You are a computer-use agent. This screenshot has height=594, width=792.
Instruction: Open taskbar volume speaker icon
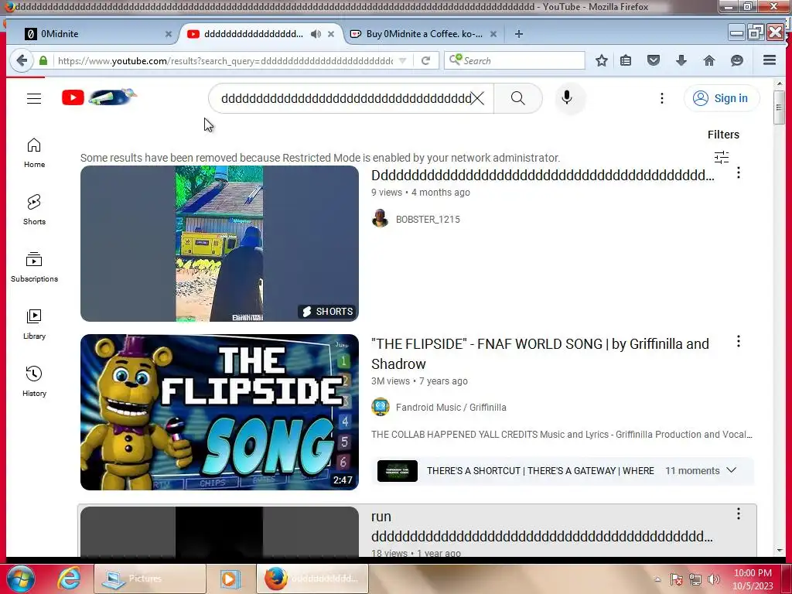point(714,579)
